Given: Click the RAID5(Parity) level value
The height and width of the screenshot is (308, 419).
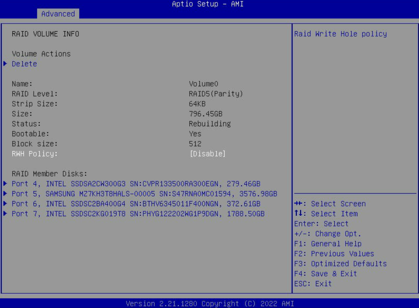Looking at the screenshot, I should (x=216, y=94).
